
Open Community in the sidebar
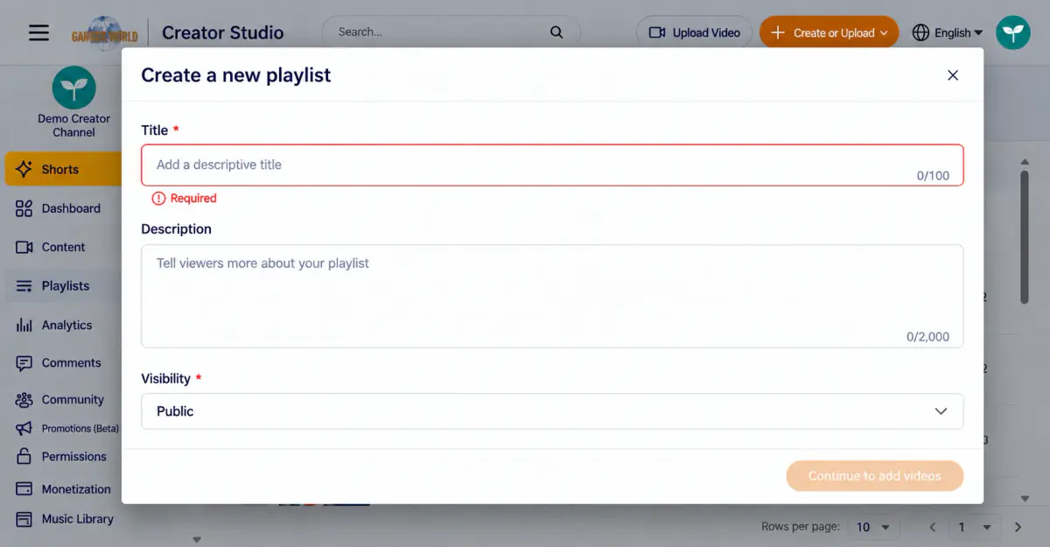[63, 399]
